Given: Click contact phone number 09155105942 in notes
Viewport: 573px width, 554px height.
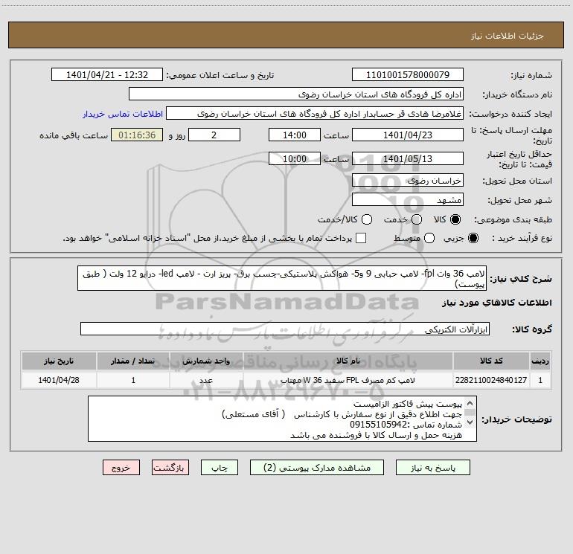Looking at the screenshot, I should click(x=378, y=425).
